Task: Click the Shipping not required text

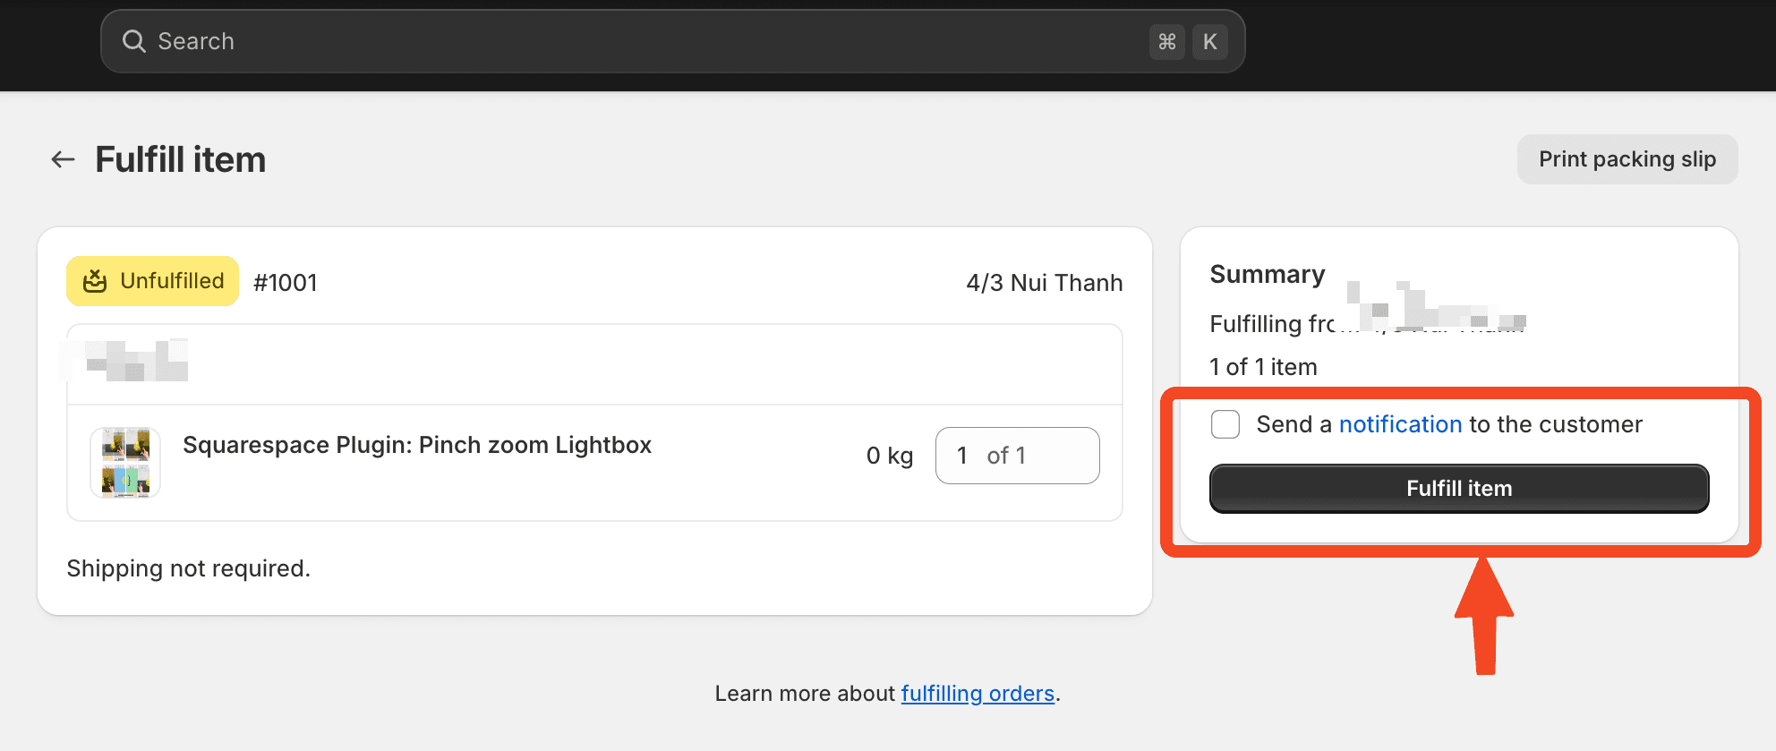Action: tap(189, 568)
